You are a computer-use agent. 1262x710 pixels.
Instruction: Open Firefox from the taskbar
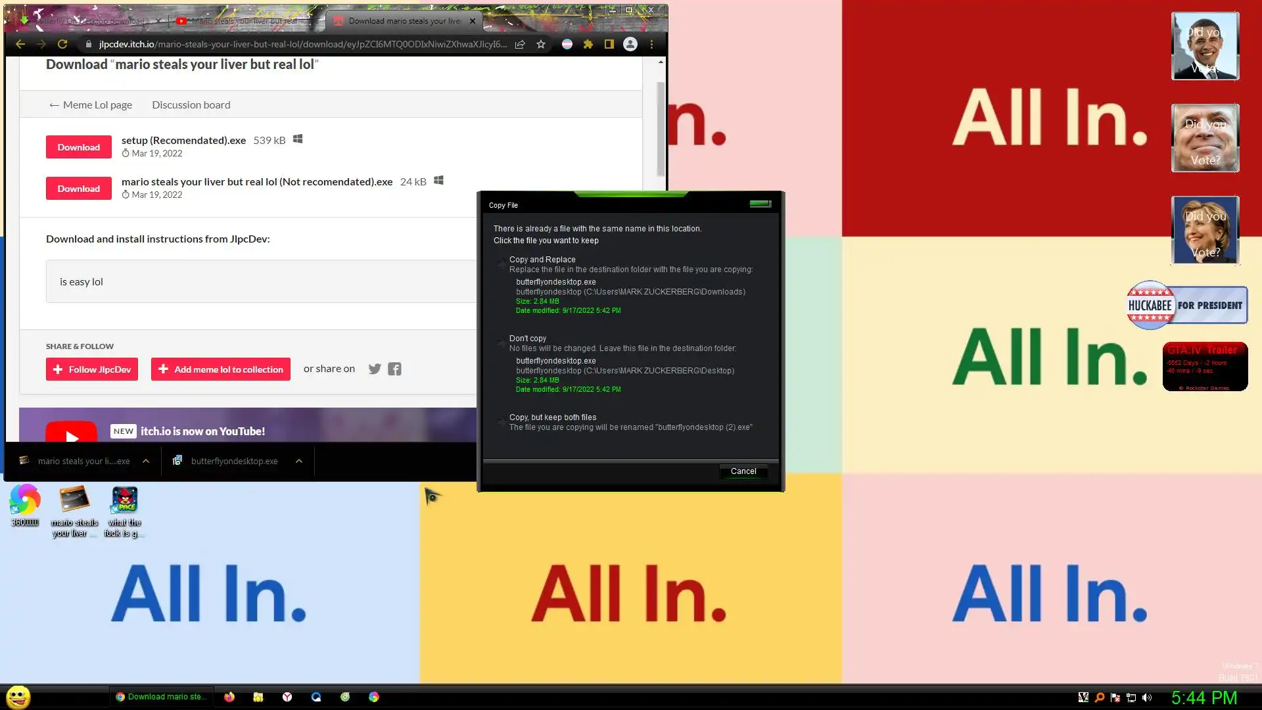pos(229,697)
